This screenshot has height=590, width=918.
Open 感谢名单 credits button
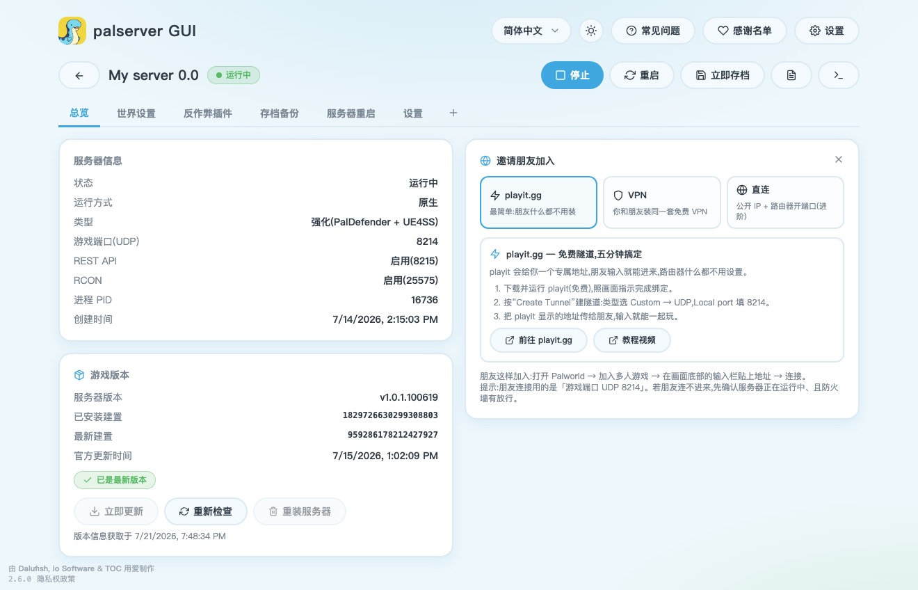744,31
